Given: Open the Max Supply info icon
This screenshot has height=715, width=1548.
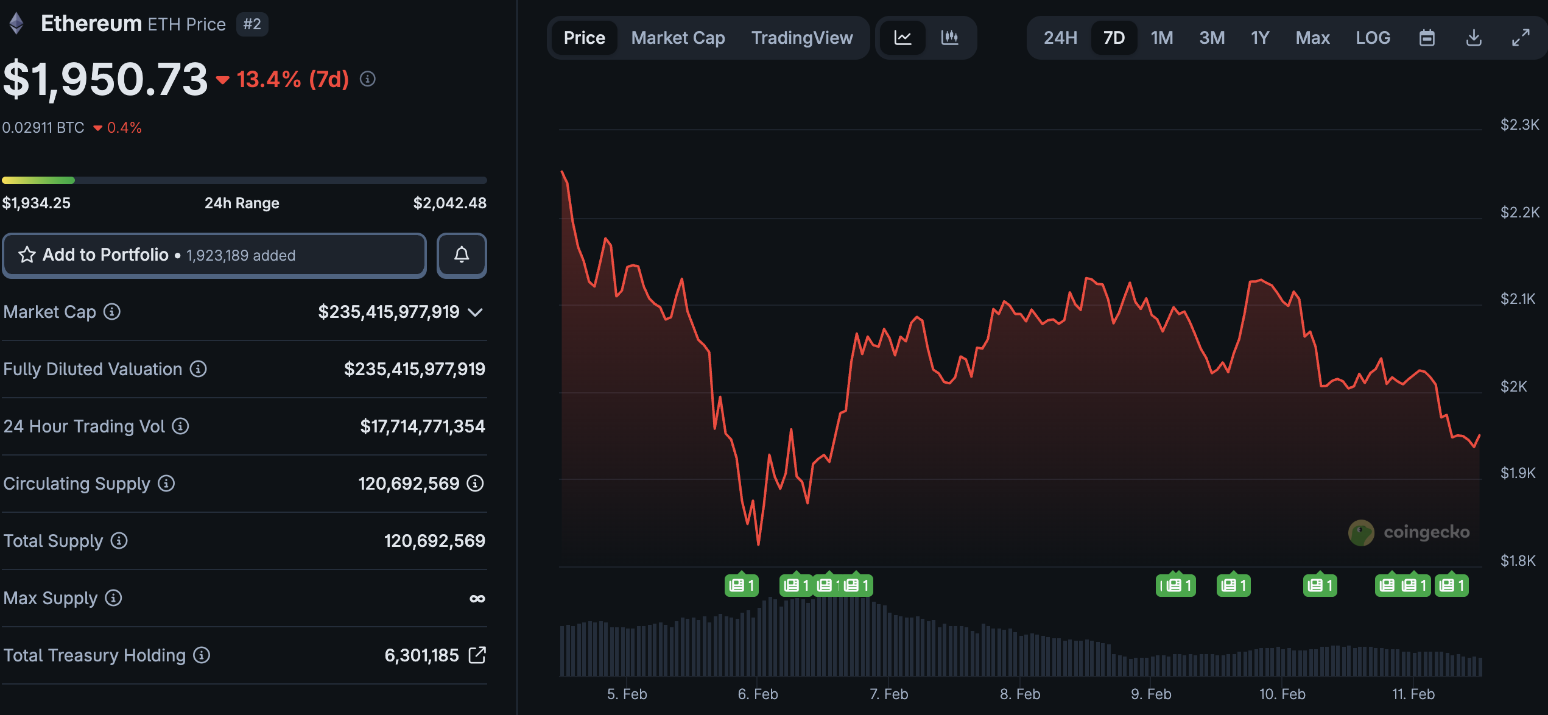Looking at the screenshot, I should click(x=113, y=598).
